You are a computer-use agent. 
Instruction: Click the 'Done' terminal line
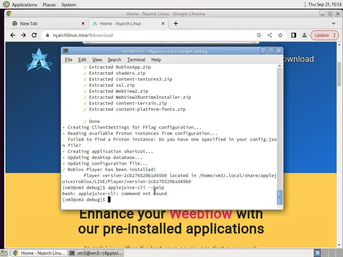94,121
